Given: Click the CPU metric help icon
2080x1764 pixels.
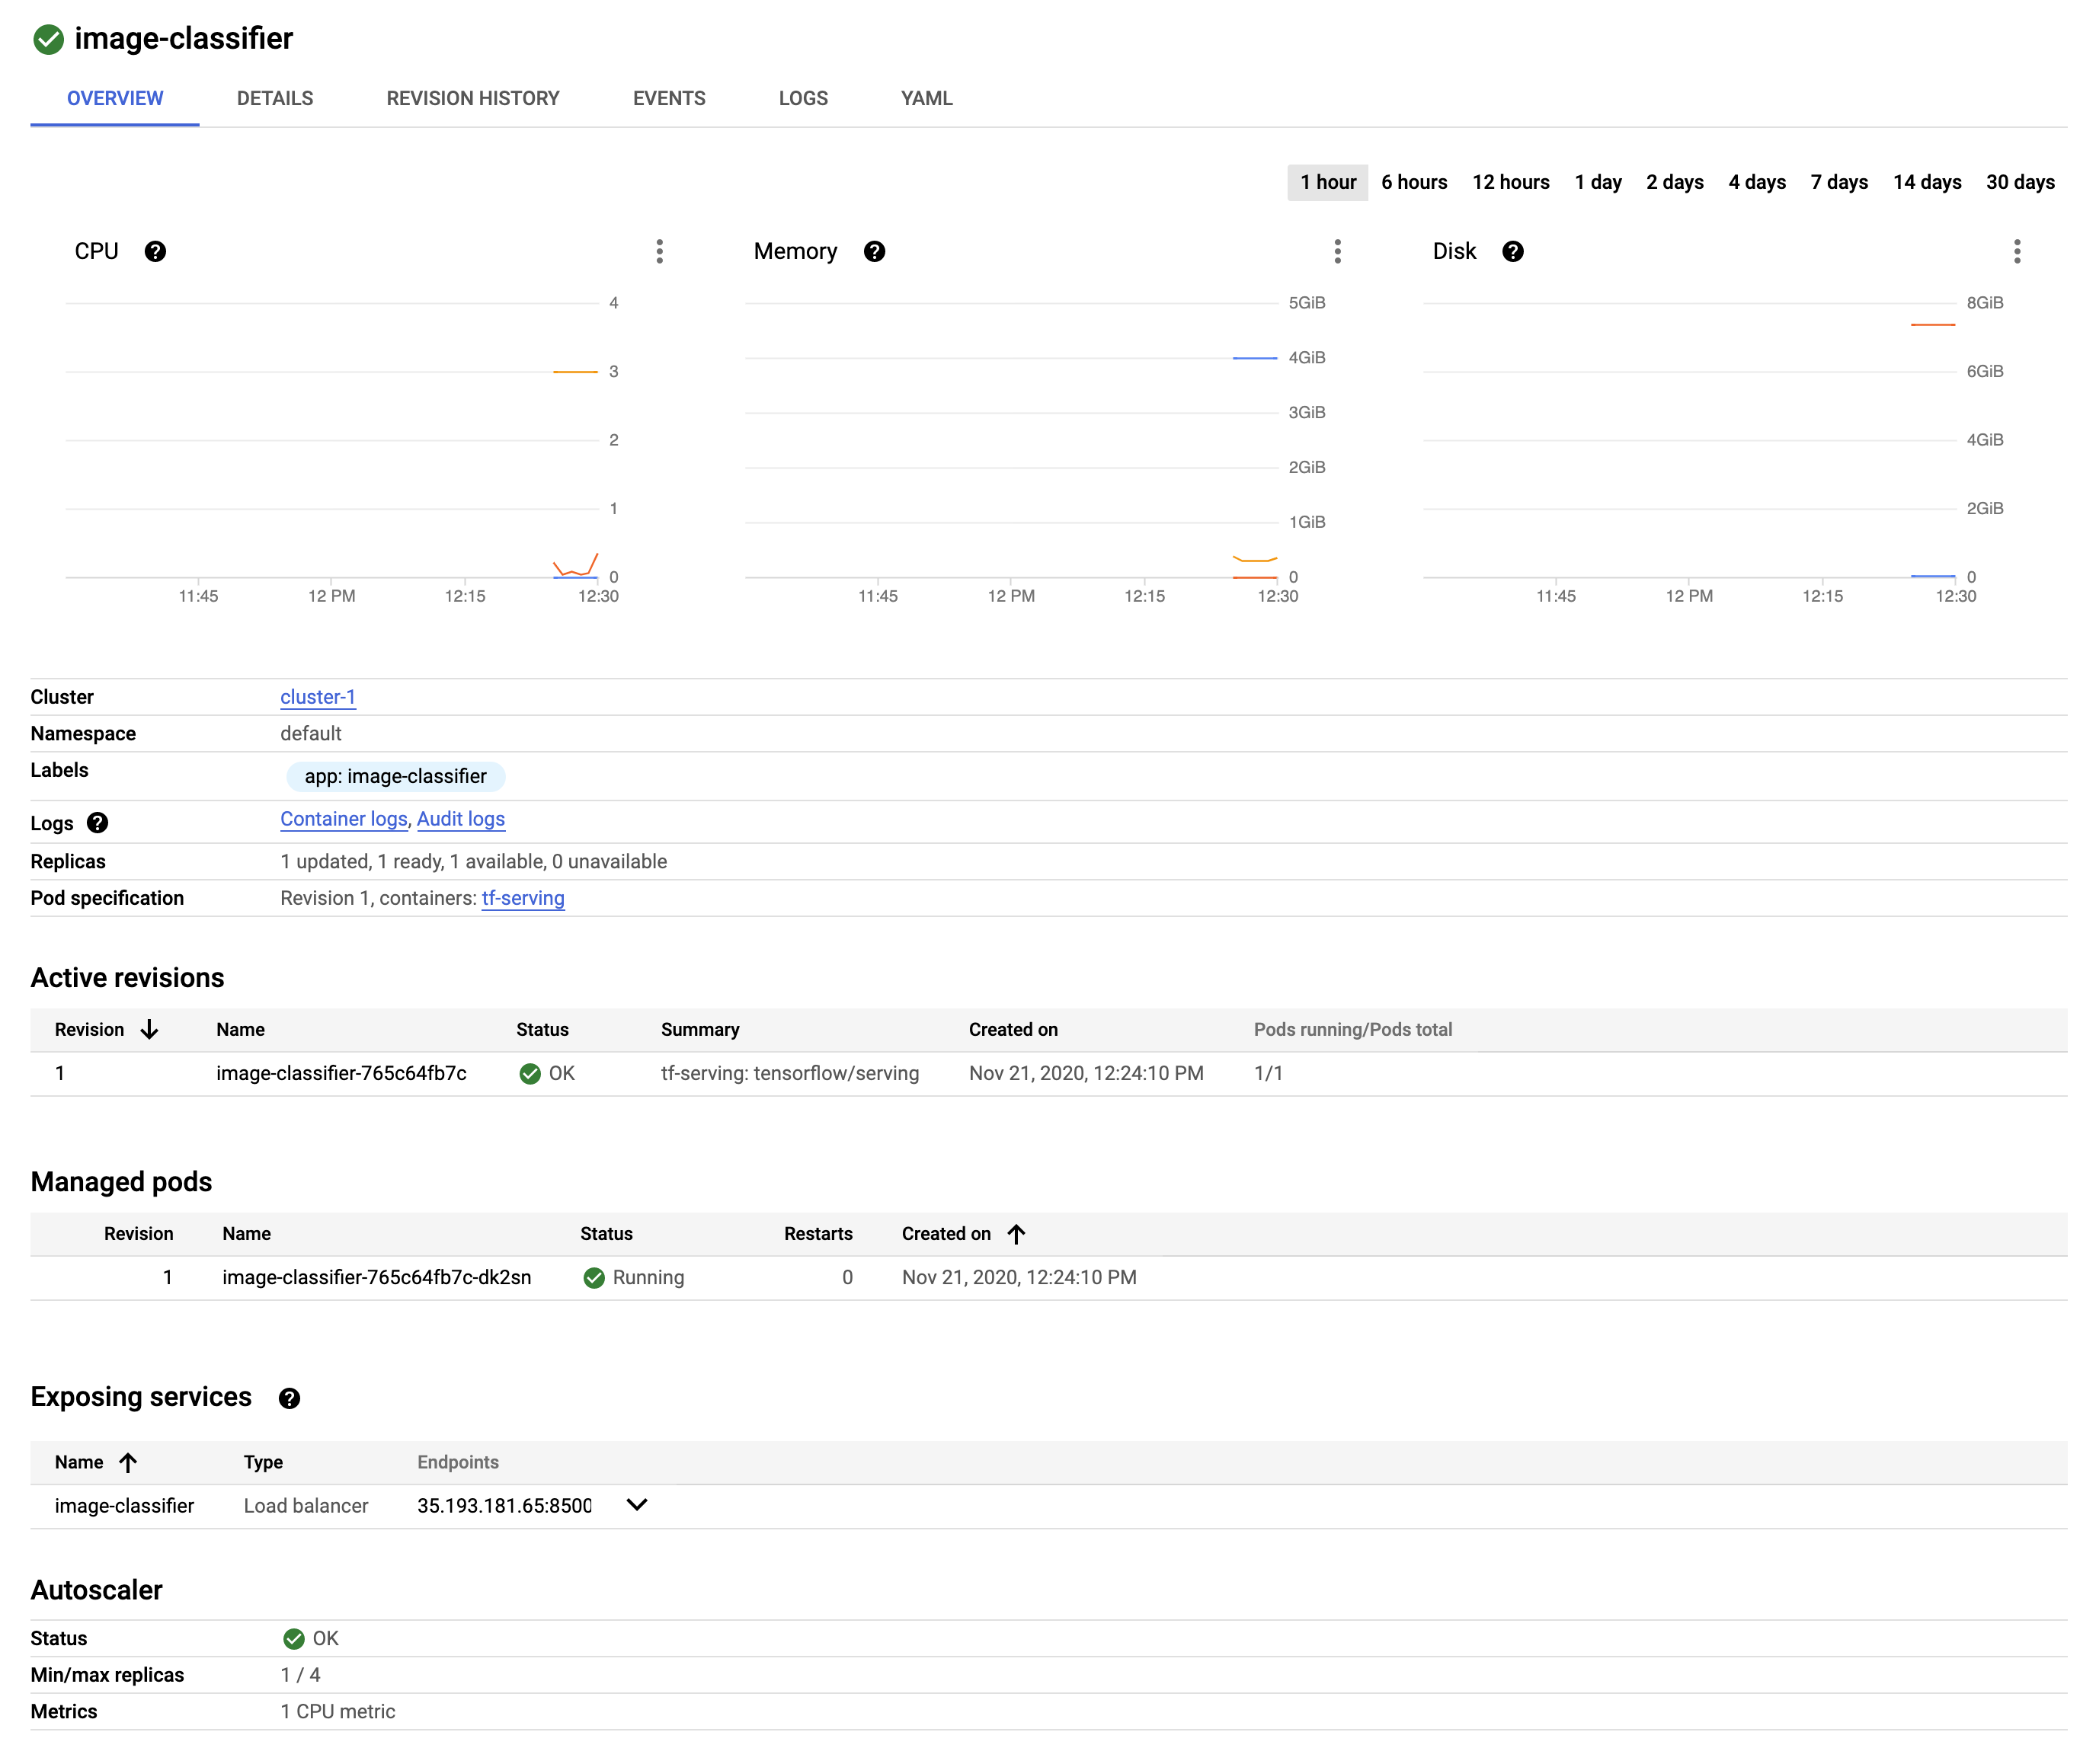Looking at the screenshot, I should tap(152, 251).
